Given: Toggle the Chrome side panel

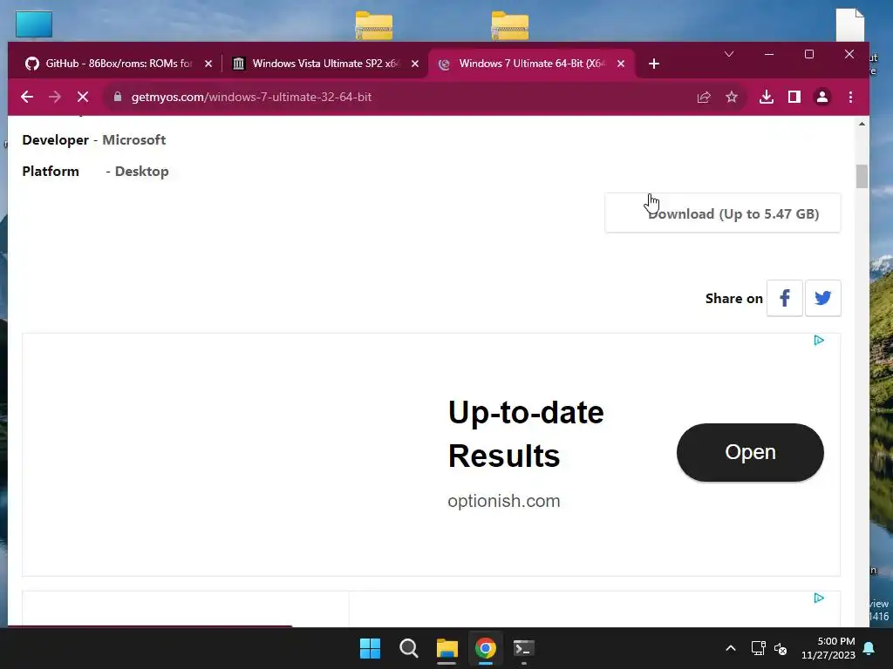Looking at the screenshot, I should click(794, 98).
